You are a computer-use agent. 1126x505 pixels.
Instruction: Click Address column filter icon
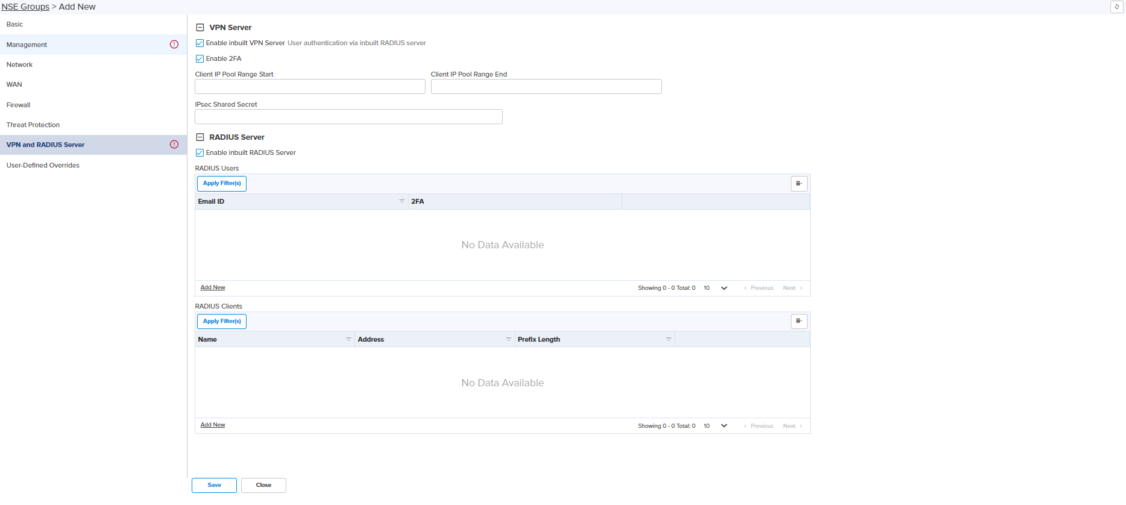pos(508,339)
